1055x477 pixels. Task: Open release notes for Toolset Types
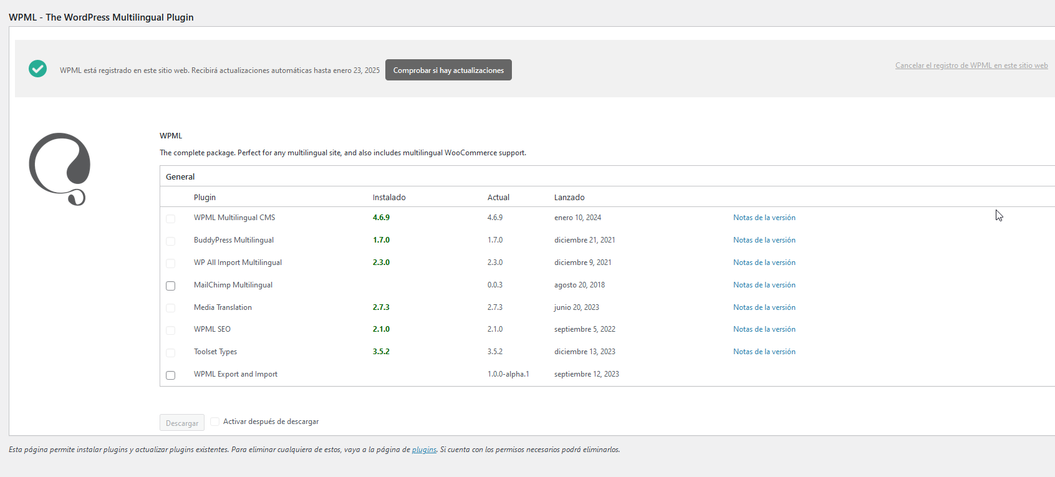point(764,352)
